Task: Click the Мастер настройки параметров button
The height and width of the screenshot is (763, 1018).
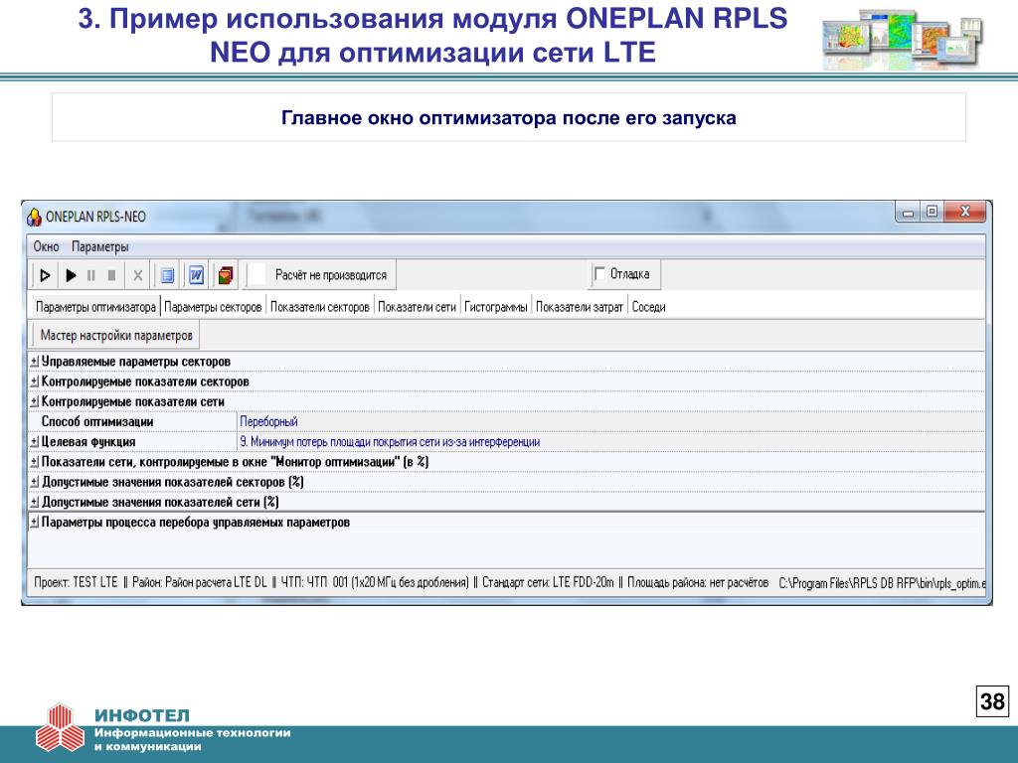Action: [116, 336]
